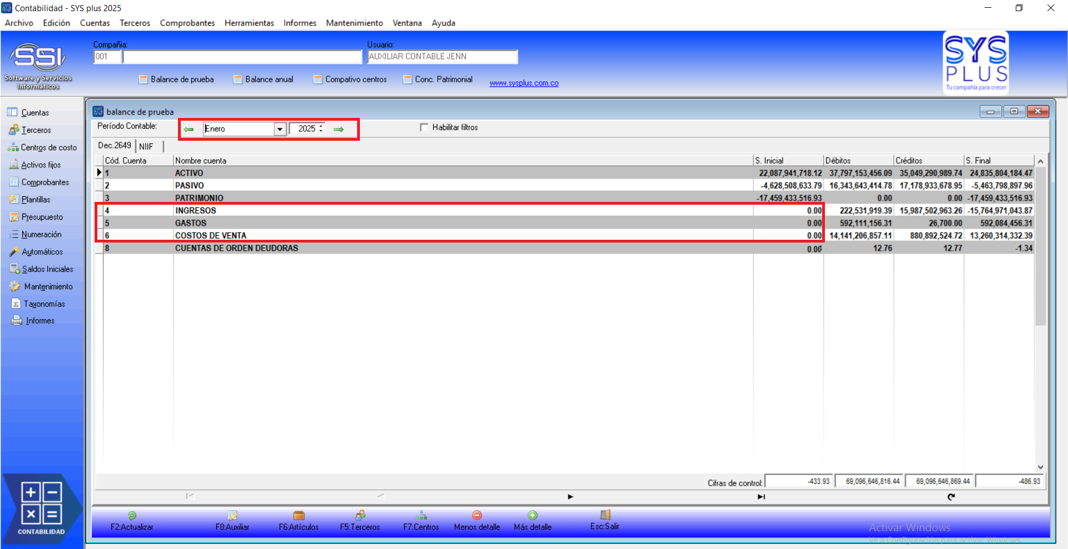The width and height of the screenshot is (1068, 549).
Task: Open Mantenimiento in sidebar
Action: coord(41,286)
